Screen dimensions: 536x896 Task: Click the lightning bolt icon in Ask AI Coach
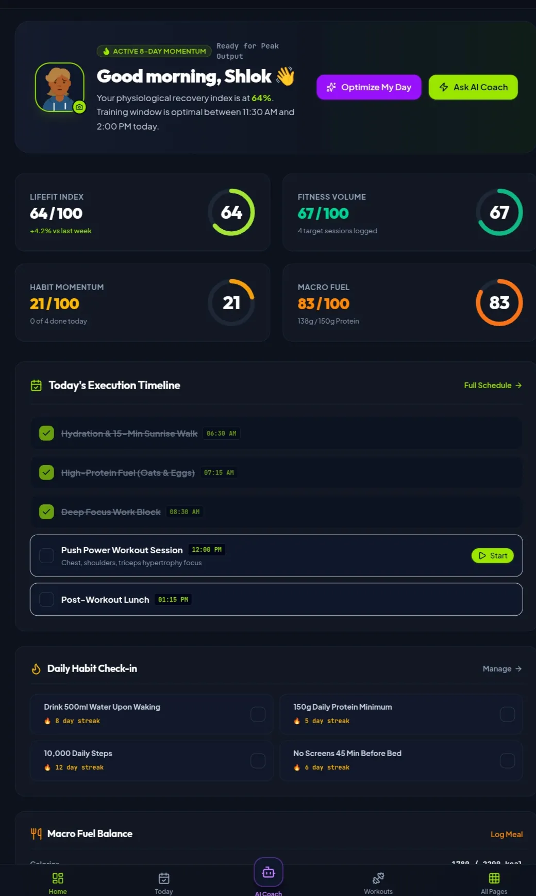coord(444,87)
